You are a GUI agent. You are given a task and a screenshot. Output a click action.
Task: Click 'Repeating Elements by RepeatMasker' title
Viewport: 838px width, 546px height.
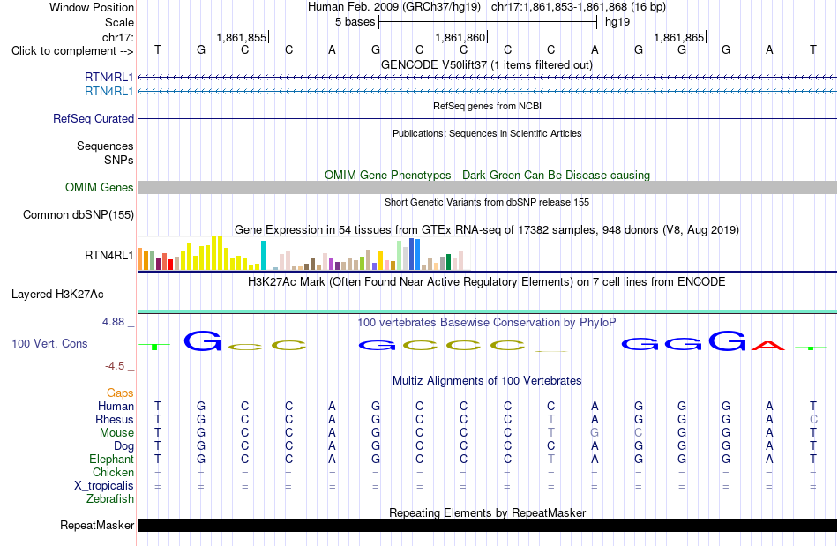click(x=488, y=512)
